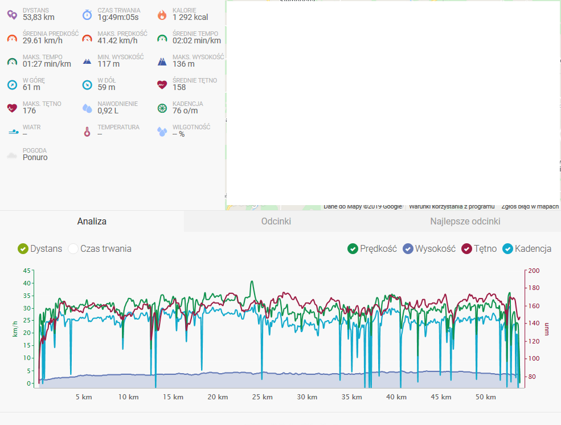Click the Kalorie flame icon

point(162,15)
